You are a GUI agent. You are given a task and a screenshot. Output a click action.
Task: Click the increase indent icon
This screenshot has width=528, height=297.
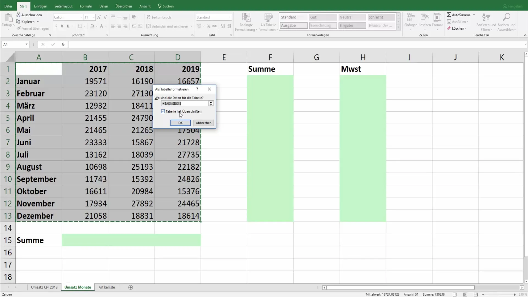140,26
